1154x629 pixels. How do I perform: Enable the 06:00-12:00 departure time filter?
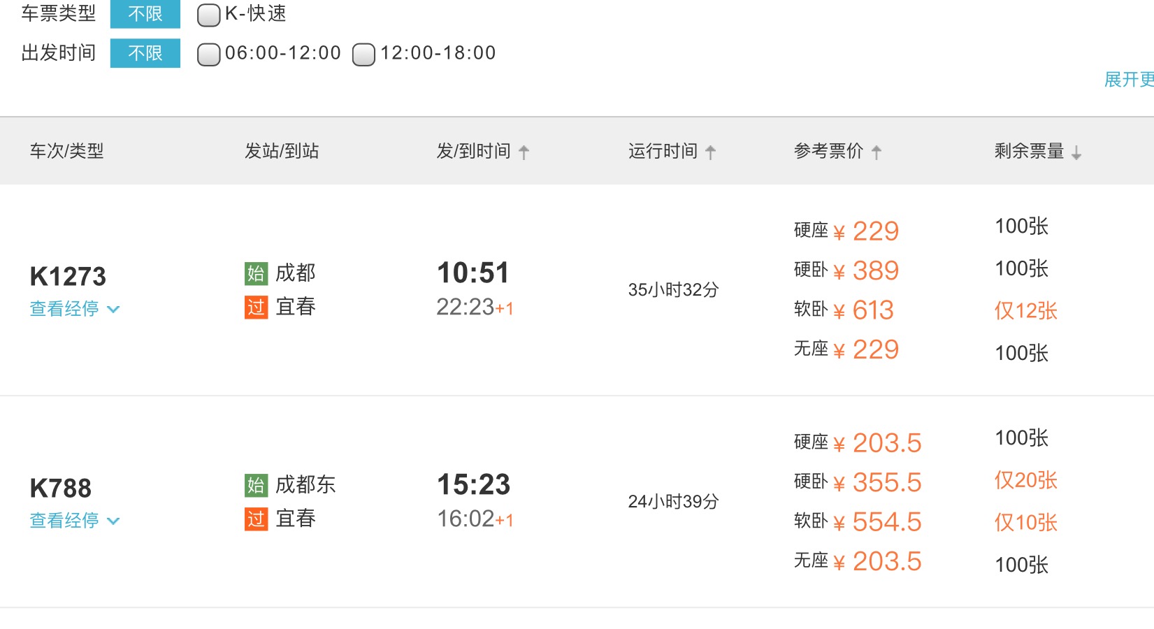click(208, 54)
